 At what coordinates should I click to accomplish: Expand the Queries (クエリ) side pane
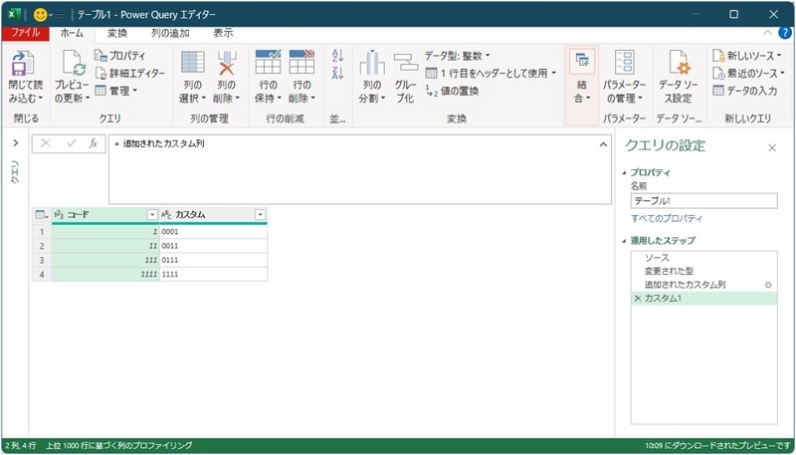coord(15,143)
